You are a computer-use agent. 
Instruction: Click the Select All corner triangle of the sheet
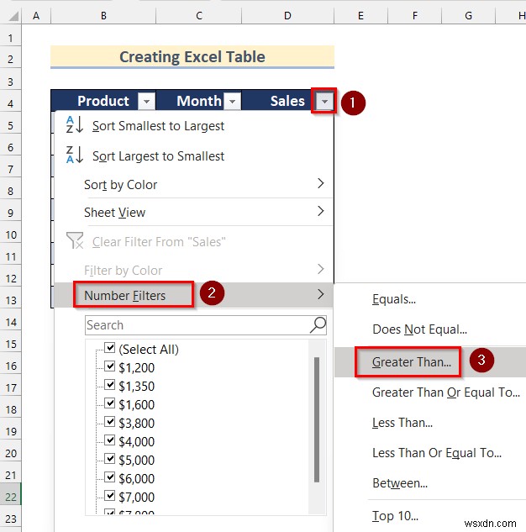coord(13,16)
